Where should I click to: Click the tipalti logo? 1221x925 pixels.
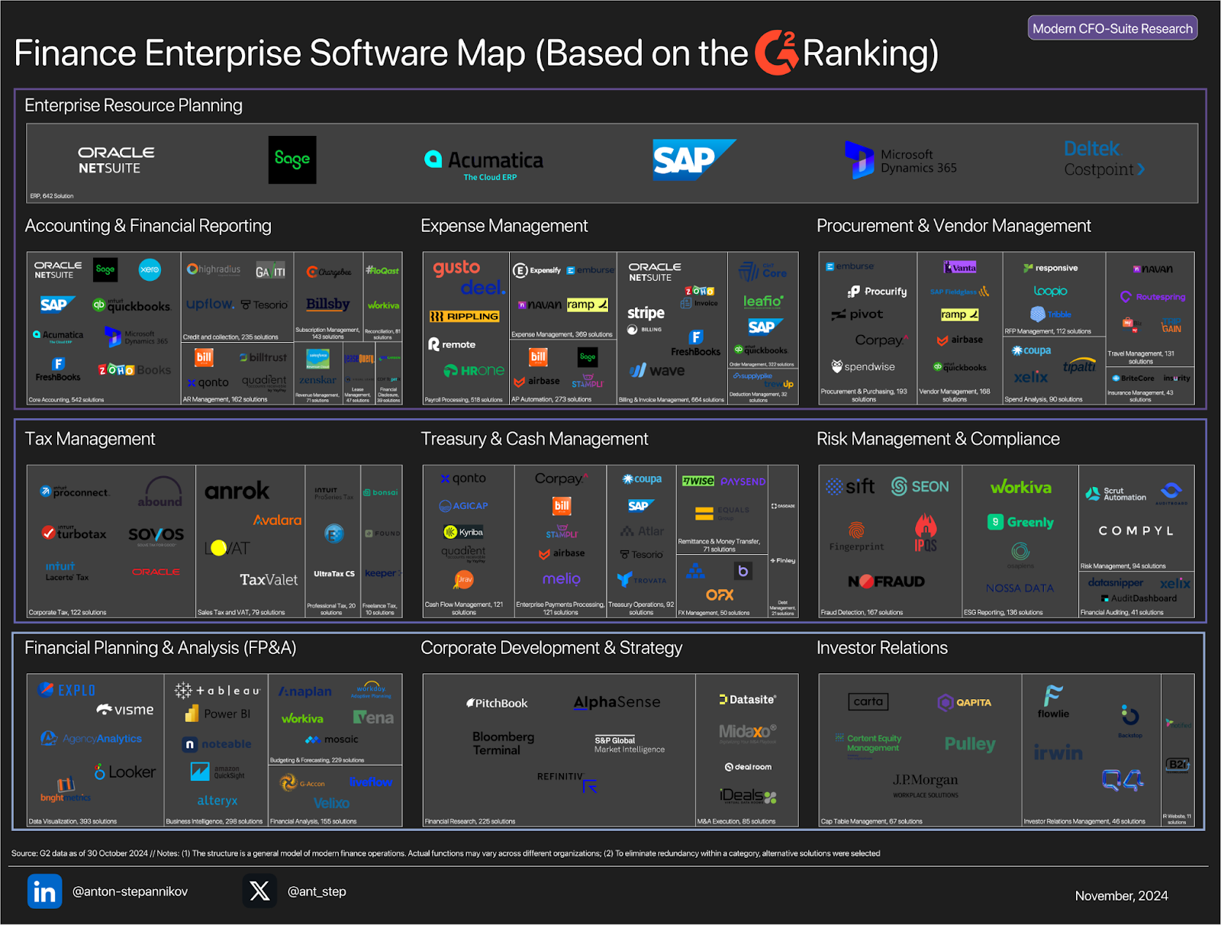tap(1079, 366)
